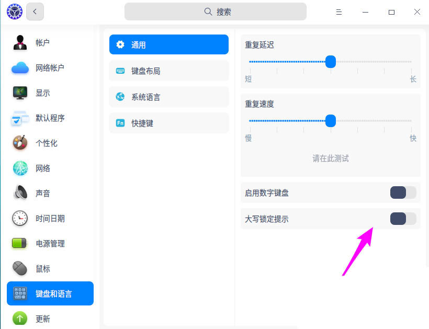Click the back navigation arrow button
Viewport: 429px width, 329px height.
35,11
